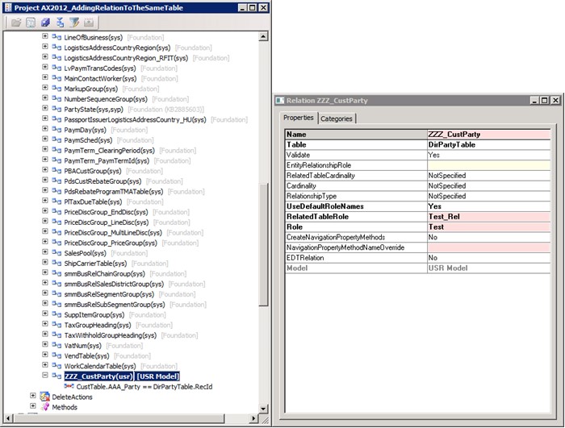
Task: Expand the LvPaymTransCodes(sys) relation
Action: [x=44, y=67]
